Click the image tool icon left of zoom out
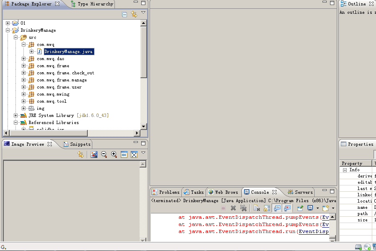This screenshot has height=251, width=376. [94, 155]
